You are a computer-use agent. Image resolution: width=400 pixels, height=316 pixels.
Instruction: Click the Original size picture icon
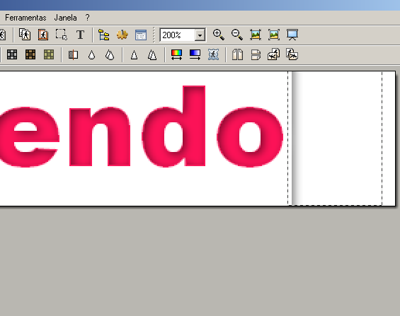256,35
